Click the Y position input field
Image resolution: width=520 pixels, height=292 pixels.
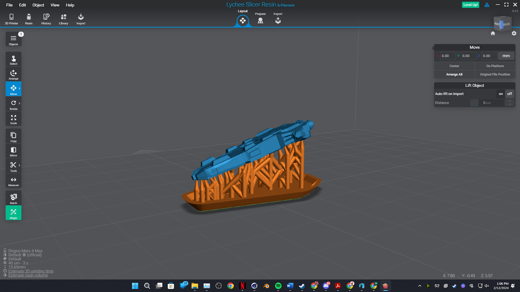(469, 56)
